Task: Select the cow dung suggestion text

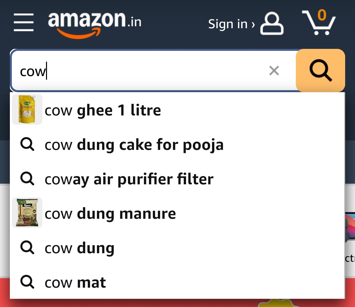Action: [80, 249]
